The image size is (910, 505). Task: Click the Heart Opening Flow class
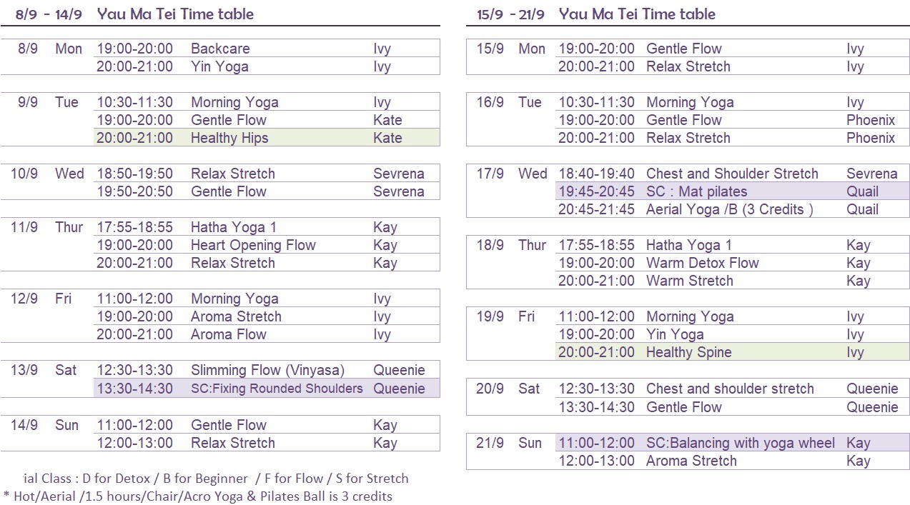[253, 245]
